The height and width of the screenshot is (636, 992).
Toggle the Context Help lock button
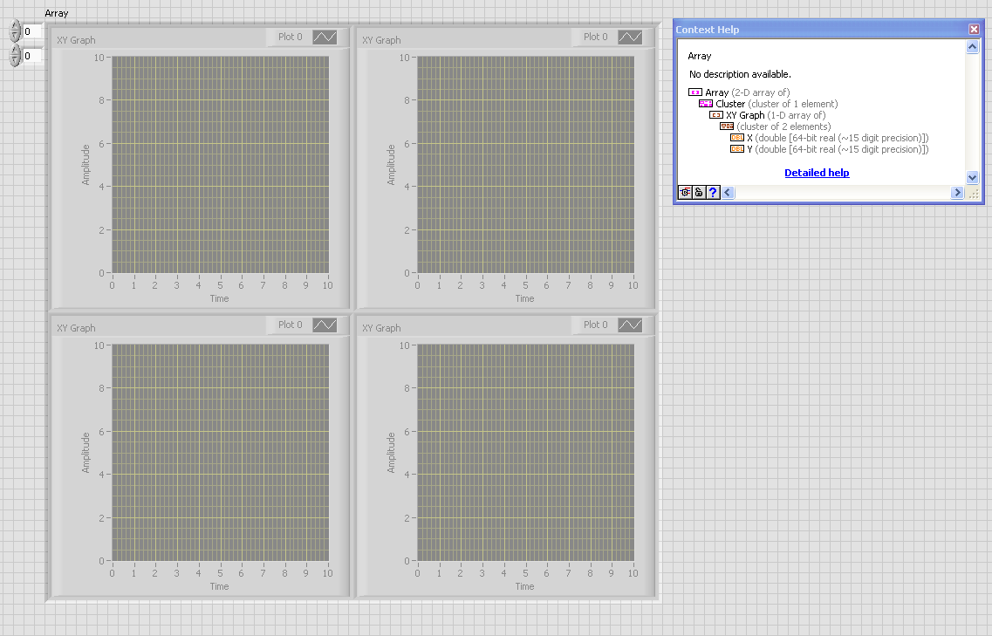[x=699, y=193]
